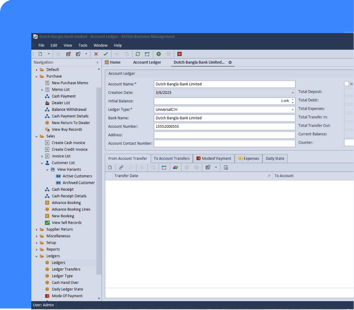The width and height of the screenshot is (354, 310).
Task: Open Cash Payment in Purchase navigation
Action: click(x=64, y=96)
